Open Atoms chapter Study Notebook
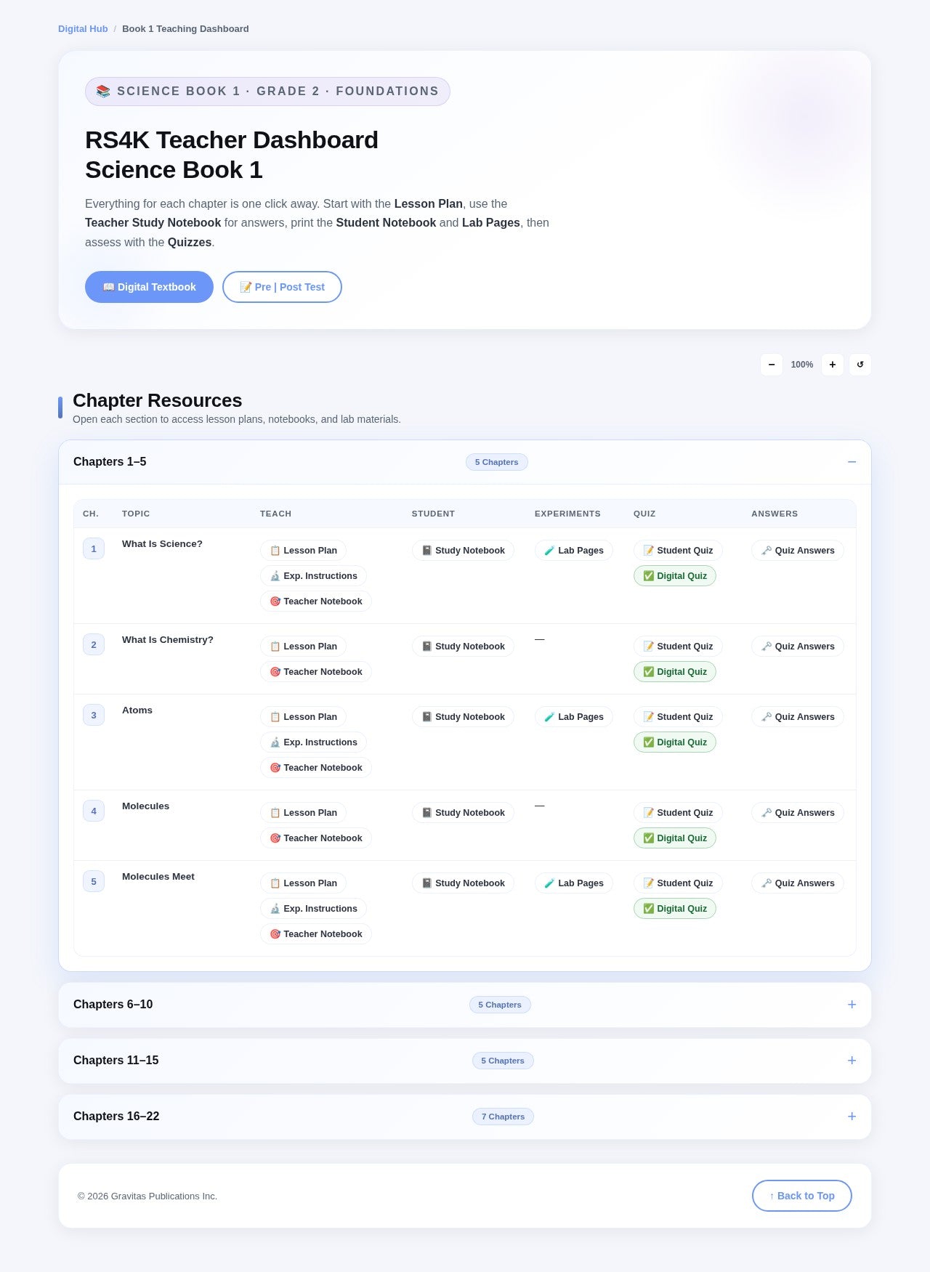The height and width of the screenshot is (1272, 930). [x=463, y=717]
